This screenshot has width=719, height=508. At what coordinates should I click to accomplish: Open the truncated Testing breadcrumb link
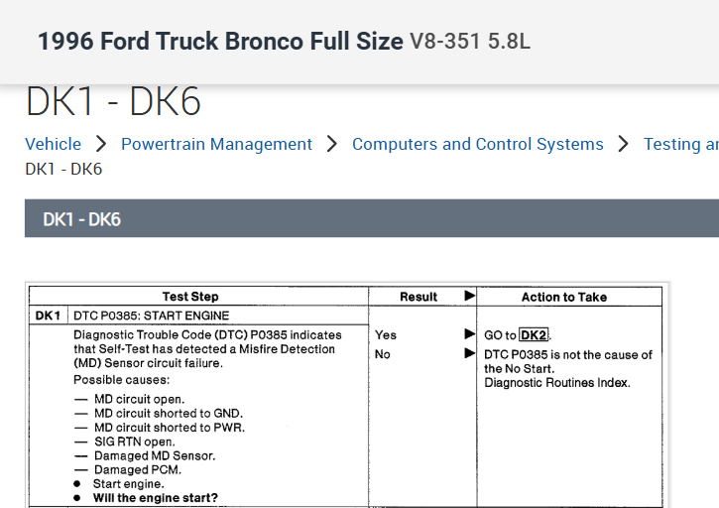[x=680, y=144]
